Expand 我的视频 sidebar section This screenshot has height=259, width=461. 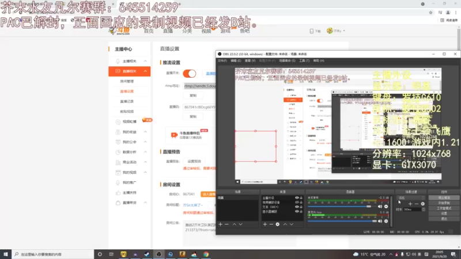point(145,172)
